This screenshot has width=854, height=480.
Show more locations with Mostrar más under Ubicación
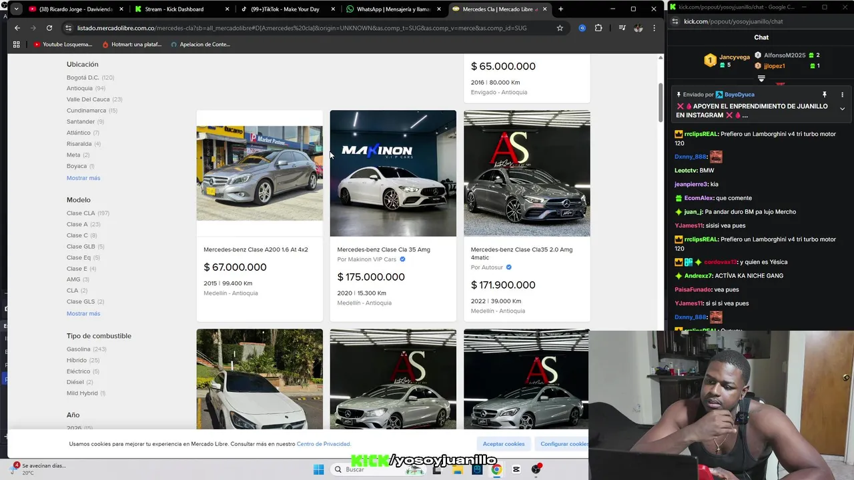coord(83,178)
